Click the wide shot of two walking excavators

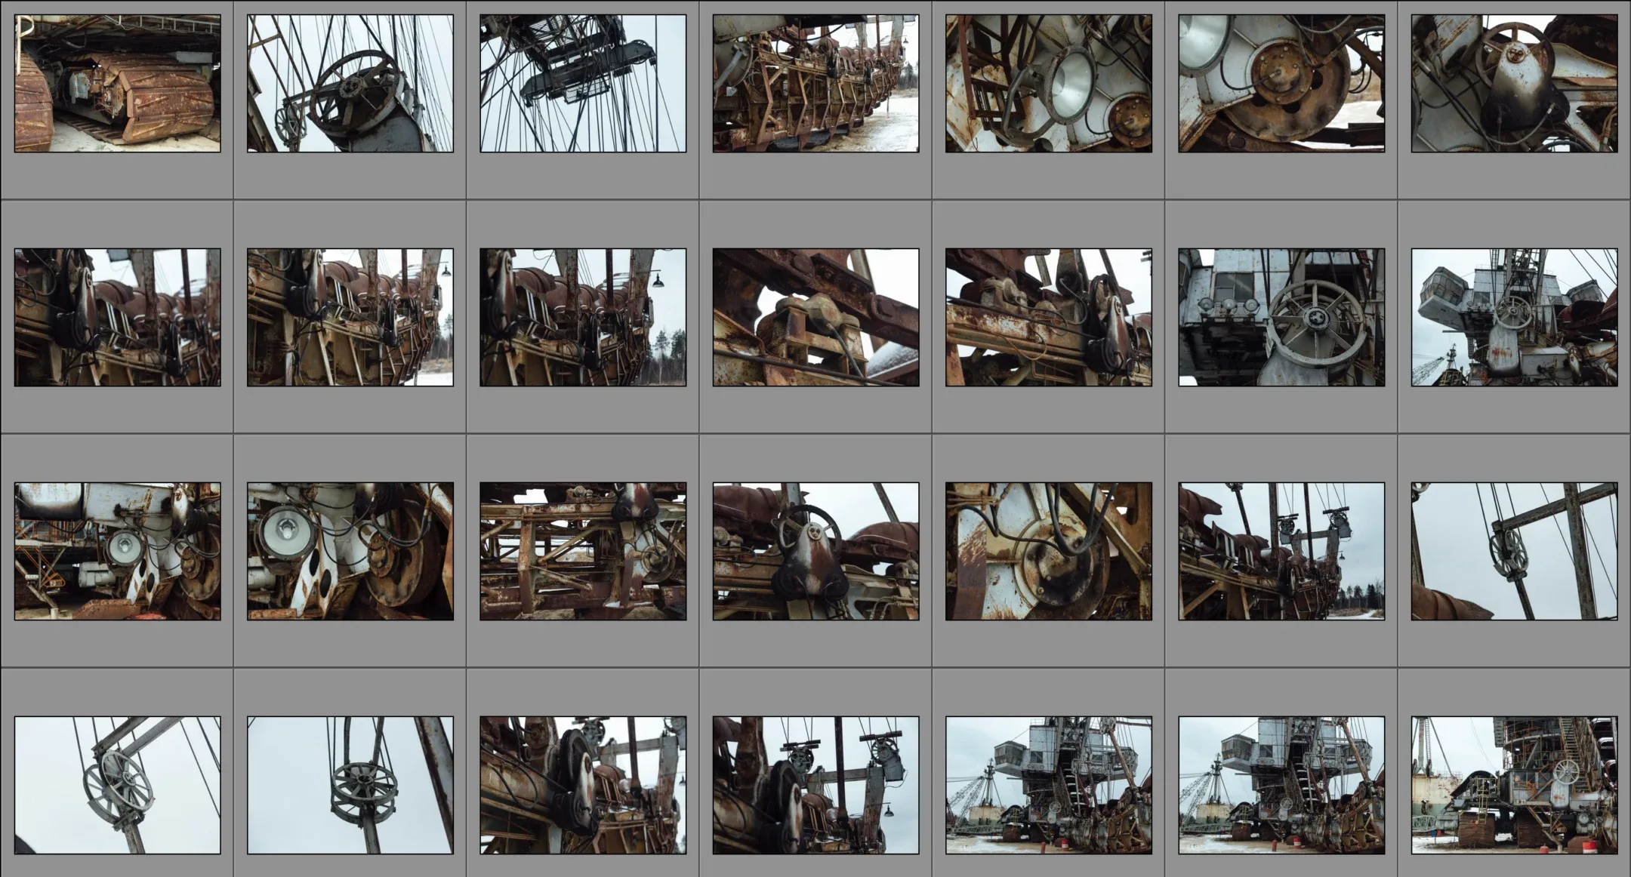[1050, 770]
